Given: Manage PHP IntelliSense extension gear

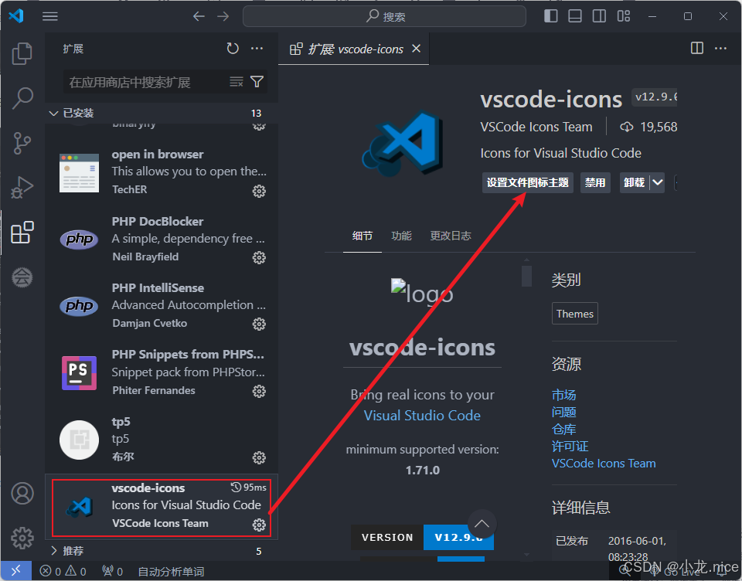Looking at the screenshot, I should click(x=259, y=324).
